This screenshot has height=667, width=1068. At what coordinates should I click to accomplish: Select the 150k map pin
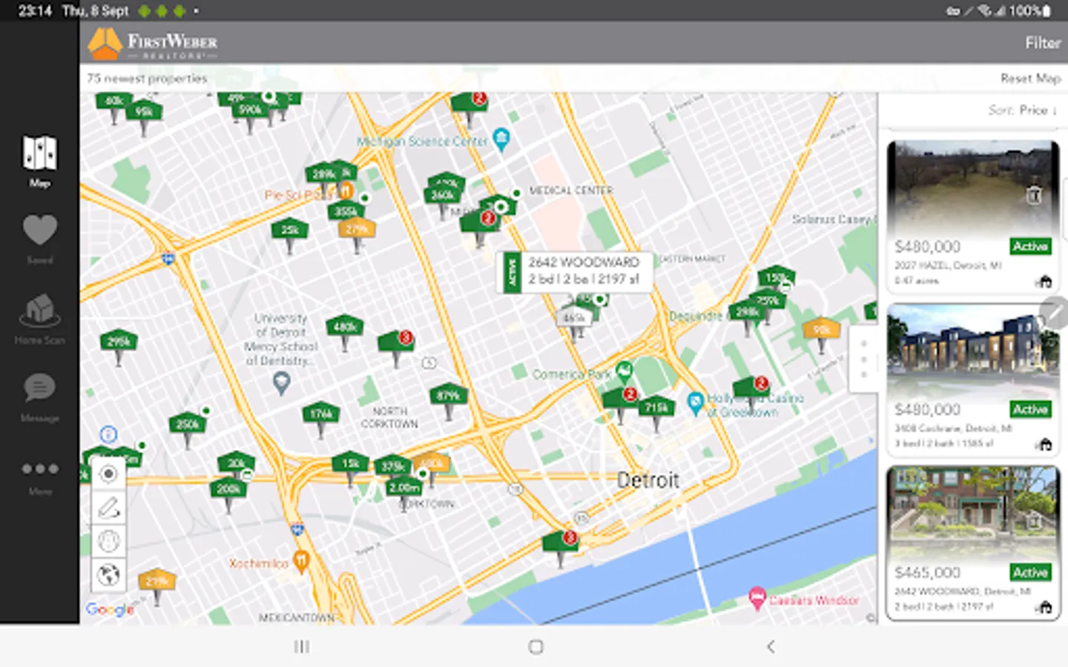click(776, 279)
